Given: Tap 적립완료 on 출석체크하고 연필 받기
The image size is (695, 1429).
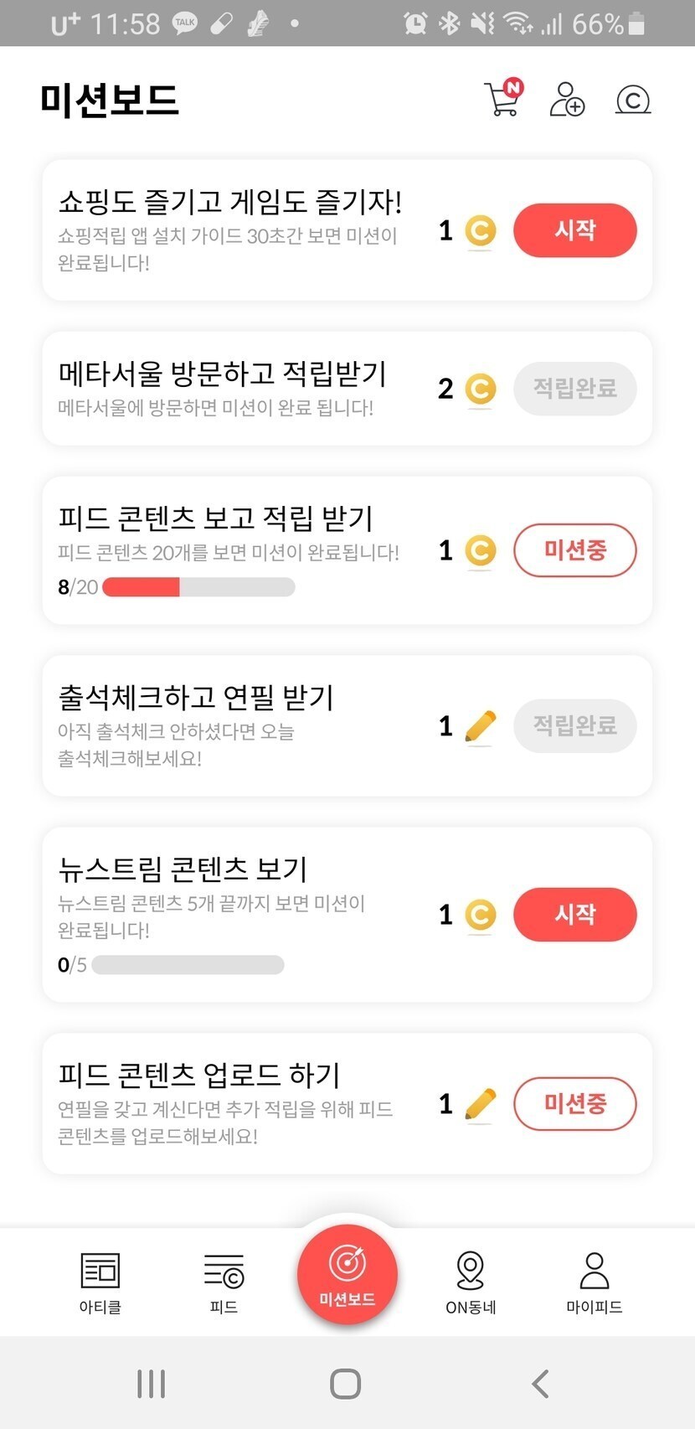Looking at the screenshot, I should tap(574, 725).
